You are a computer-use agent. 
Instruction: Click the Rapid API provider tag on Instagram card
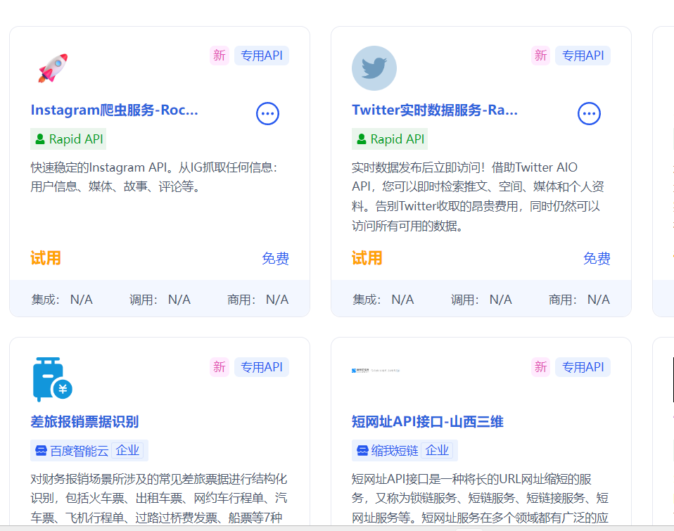(68, 139)
